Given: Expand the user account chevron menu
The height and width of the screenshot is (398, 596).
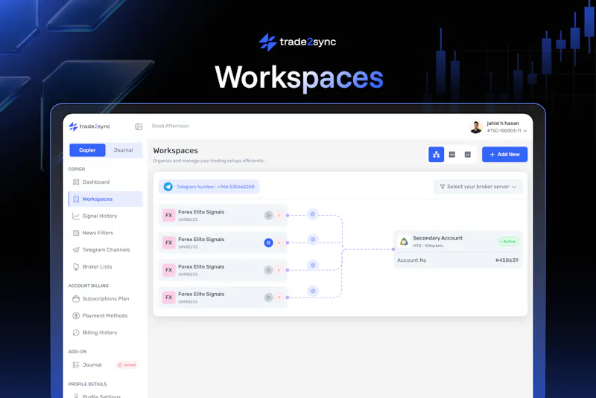Looking at the screenshot, I should click(x=525, y=131).
